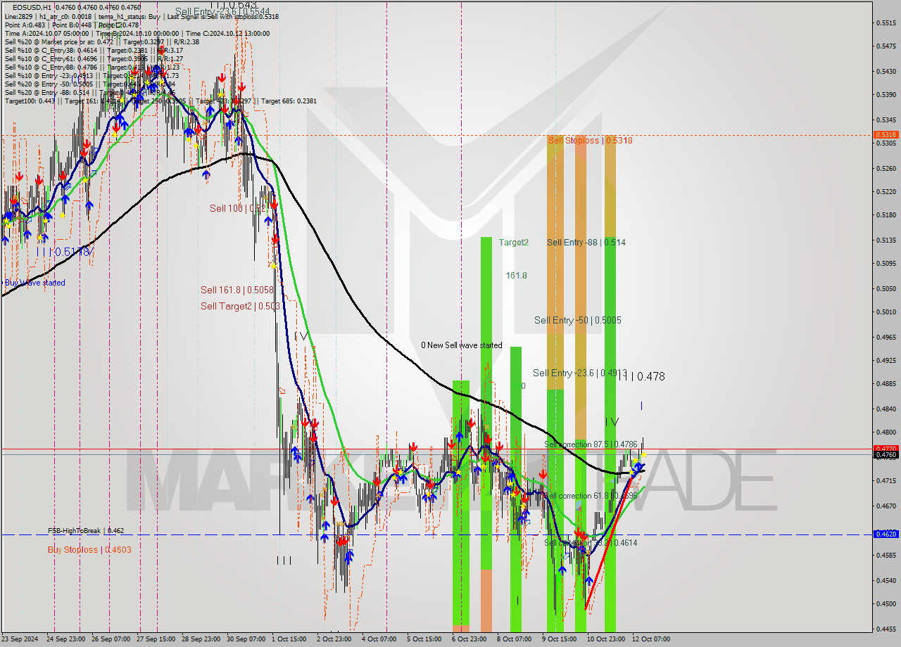The image size is (901, 647).
Task: Click the Buy Wave started label
Action: [35, 283]
